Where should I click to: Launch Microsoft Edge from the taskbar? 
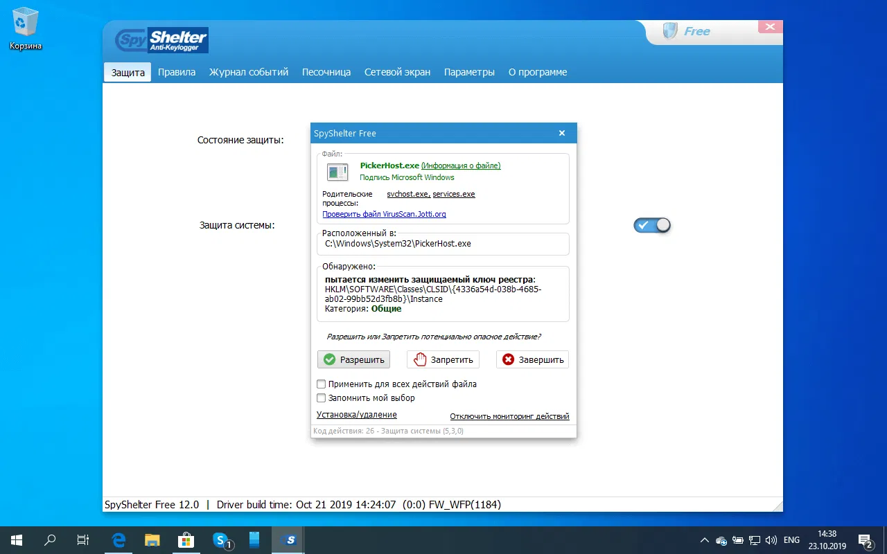[x=118, y=539]
